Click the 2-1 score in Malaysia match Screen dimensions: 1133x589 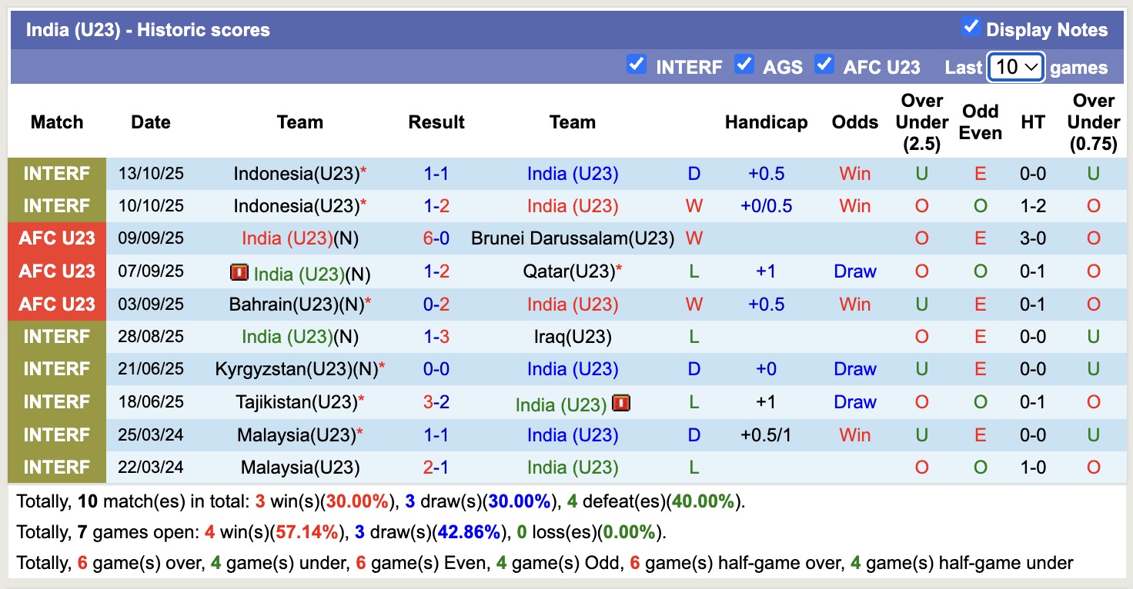pyautogui.click(x=436, y=468)
